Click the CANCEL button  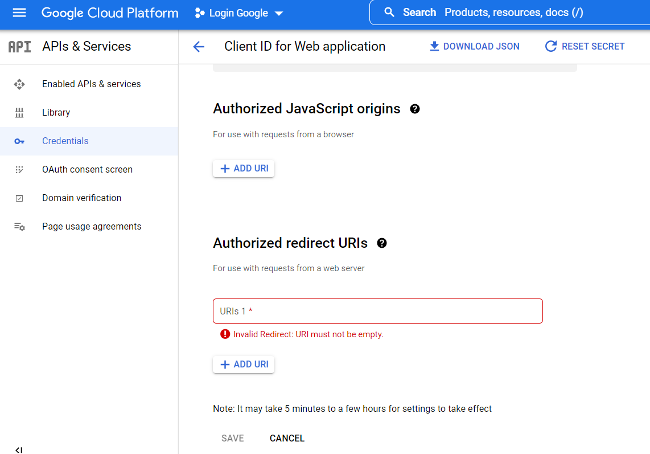[287, 438]
